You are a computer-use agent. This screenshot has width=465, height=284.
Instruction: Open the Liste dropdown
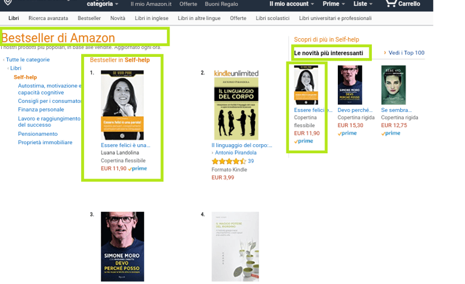363,4
